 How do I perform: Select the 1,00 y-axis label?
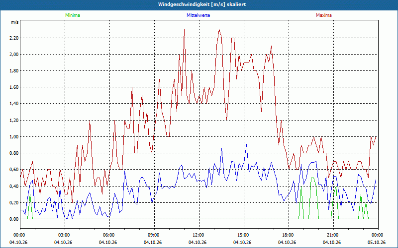click(14, 137)
